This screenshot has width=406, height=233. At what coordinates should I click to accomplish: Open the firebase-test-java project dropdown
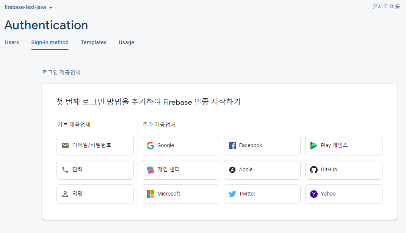tap(28, 7)
